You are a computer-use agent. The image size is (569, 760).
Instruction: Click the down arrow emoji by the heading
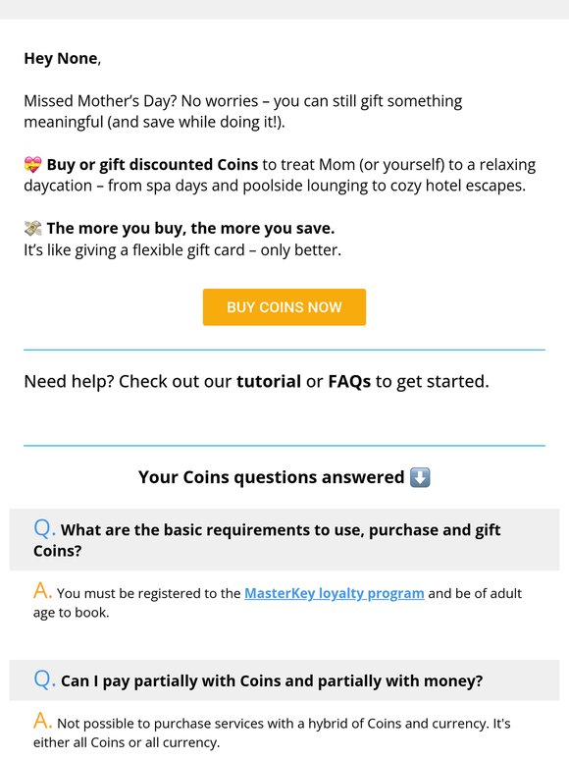click(x=420, y=477)
